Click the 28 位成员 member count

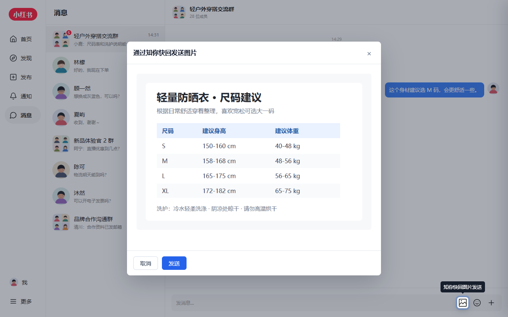tap(198, 16)
